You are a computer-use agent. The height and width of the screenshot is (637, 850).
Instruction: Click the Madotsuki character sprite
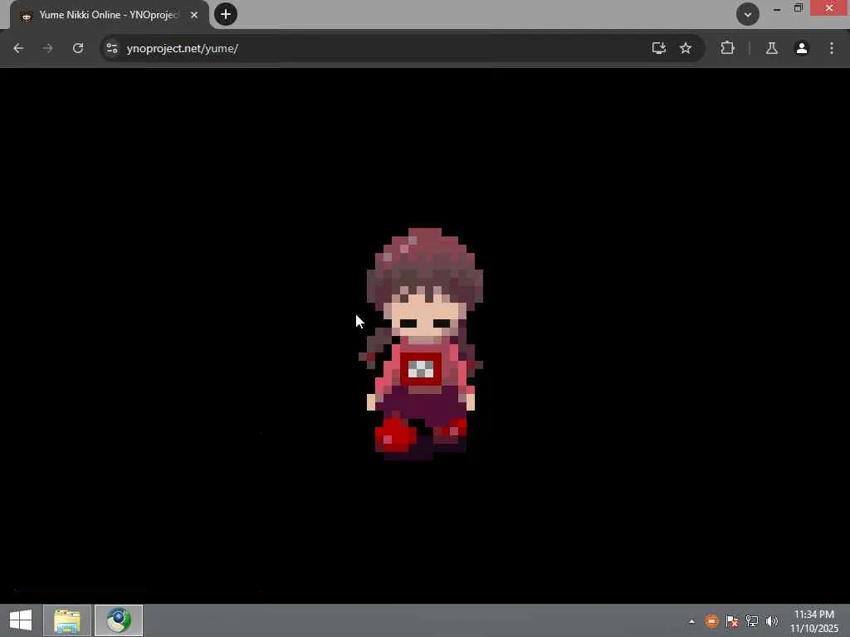coord(423,344)
